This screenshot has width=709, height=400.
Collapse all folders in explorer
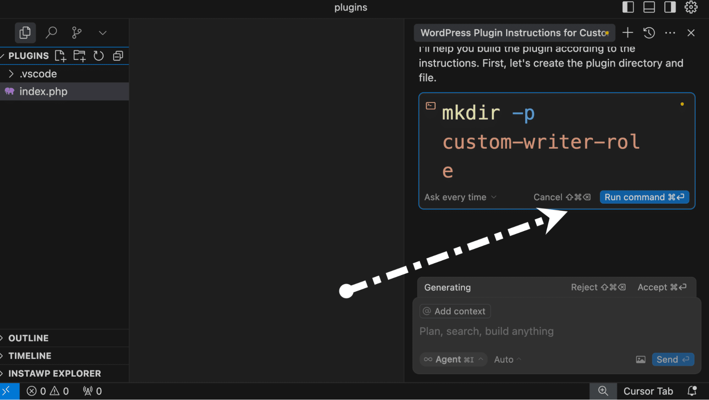(118, 56)
